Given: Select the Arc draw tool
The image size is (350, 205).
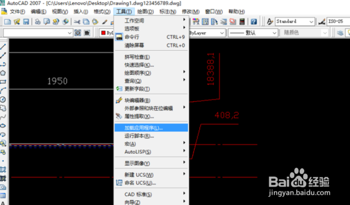Looking at the screenshot, I should [3, 91].
